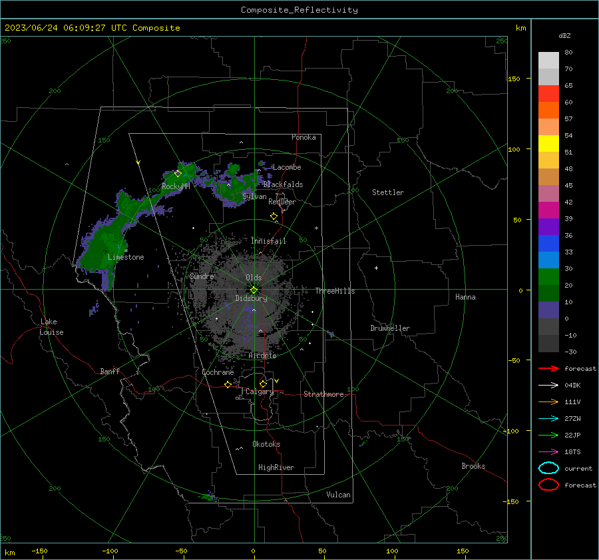
Task: Click the cyan 27ZW arrow icon
Action: [x=548, y=419]
